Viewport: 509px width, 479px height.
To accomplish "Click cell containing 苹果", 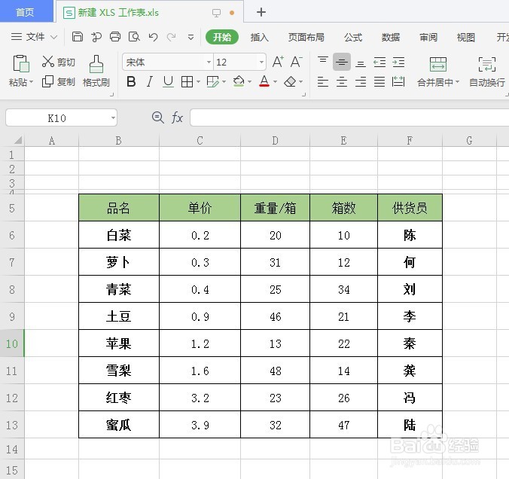I will click(x=119, y=343).
